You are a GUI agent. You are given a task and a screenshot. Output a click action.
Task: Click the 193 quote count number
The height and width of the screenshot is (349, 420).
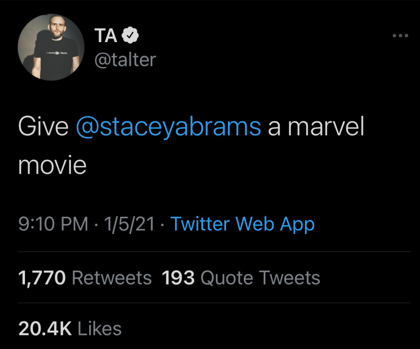point(178,278)
